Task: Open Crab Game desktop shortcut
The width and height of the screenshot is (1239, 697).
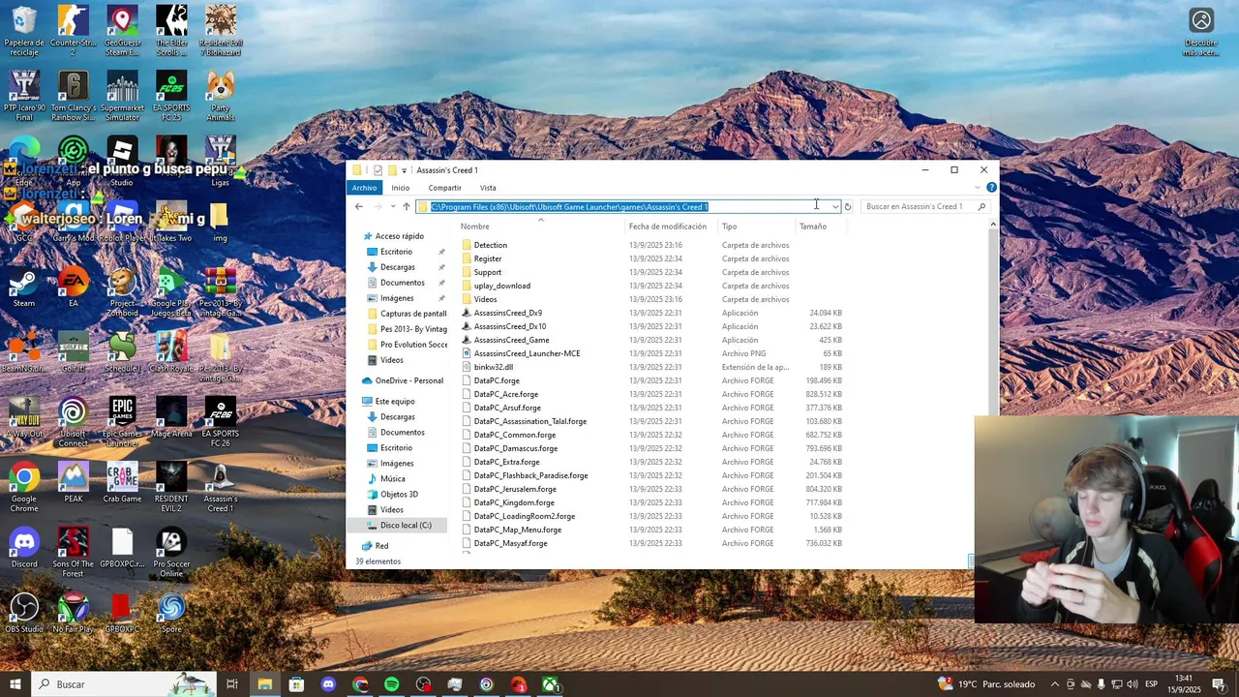Action: click(x=122, y=482)
